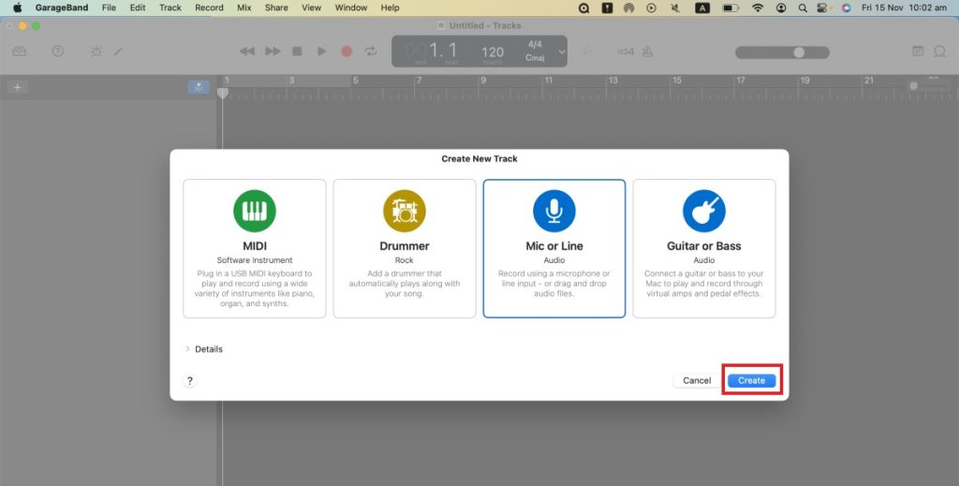959x486 pixels.
Task: Click the green MIDI keyboard icon
Action: (255, 211)
